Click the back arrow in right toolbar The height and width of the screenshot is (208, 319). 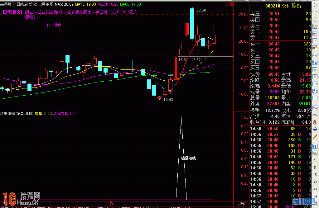coord(315,5)
